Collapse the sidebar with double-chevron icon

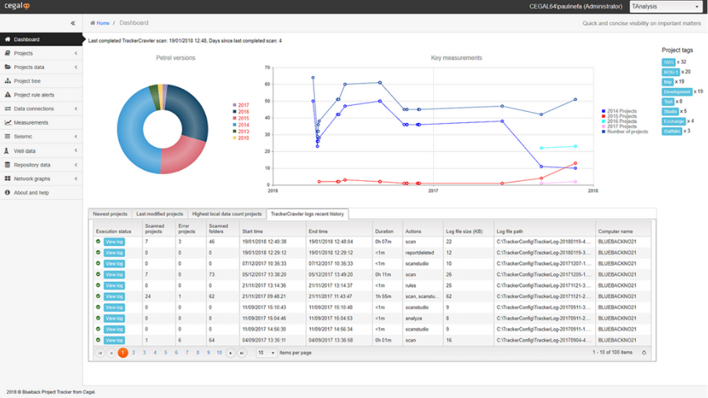click(x=73, y=23)
